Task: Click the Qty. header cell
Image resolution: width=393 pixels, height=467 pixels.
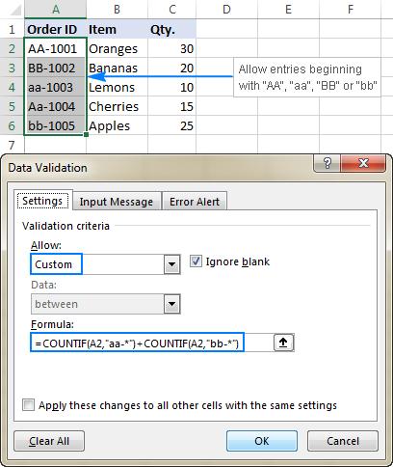Action: point(172,29)
